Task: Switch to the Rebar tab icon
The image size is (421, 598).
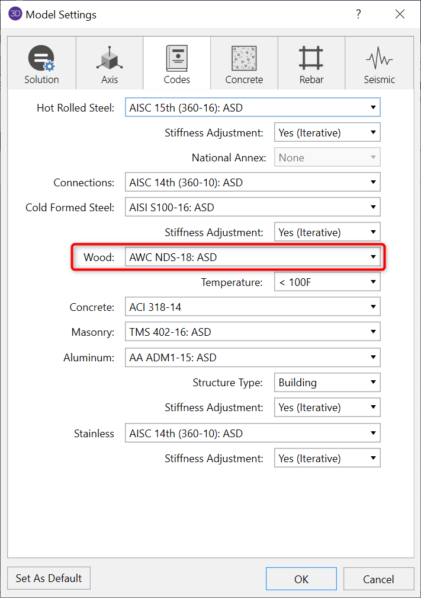Action: pyautogui.click(x=311, y=59)
